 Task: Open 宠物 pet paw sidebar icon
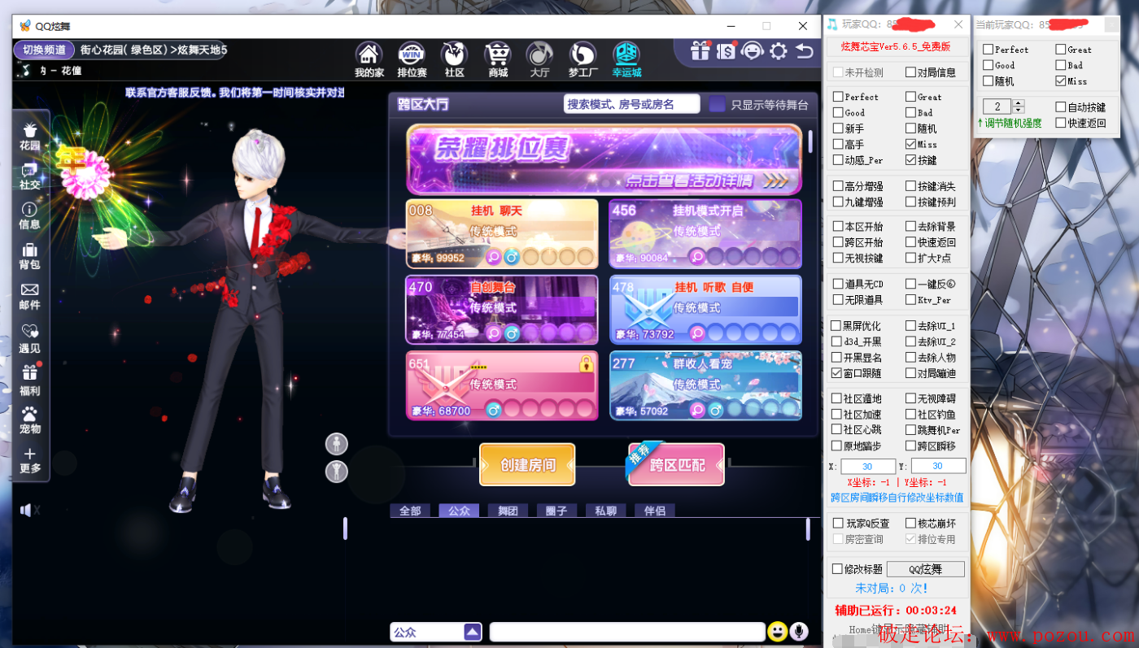pyautogui.click(x=30, y=420)
